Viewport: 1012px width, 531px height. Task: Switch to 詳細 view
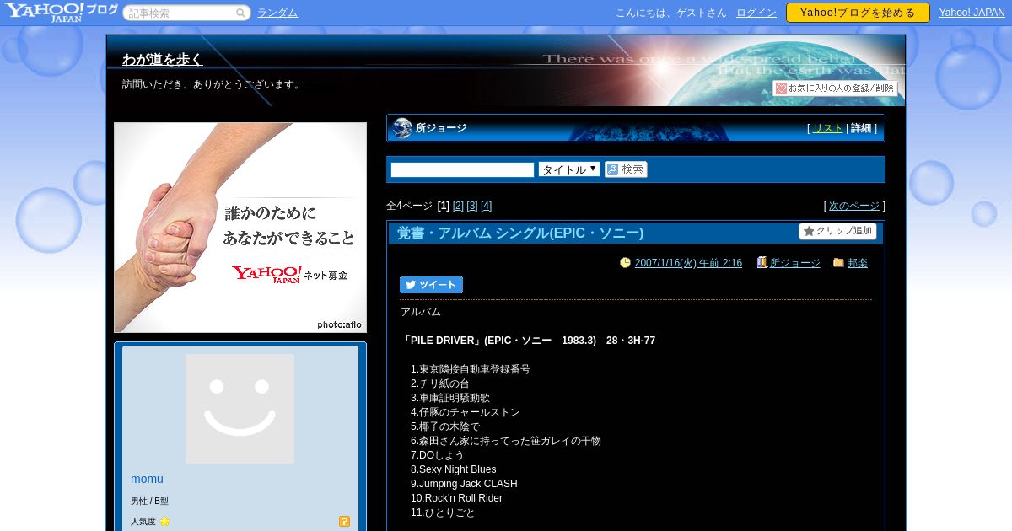tap(861, 128)
